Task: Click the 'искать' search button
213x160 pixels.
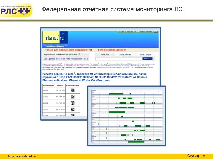Action: click(x=147, y=58)
